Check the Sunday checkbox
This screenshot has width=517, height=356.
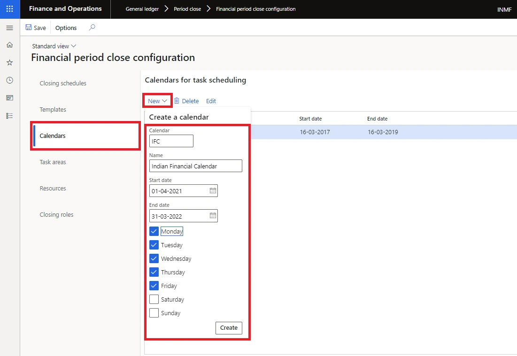tap(154, 313)
